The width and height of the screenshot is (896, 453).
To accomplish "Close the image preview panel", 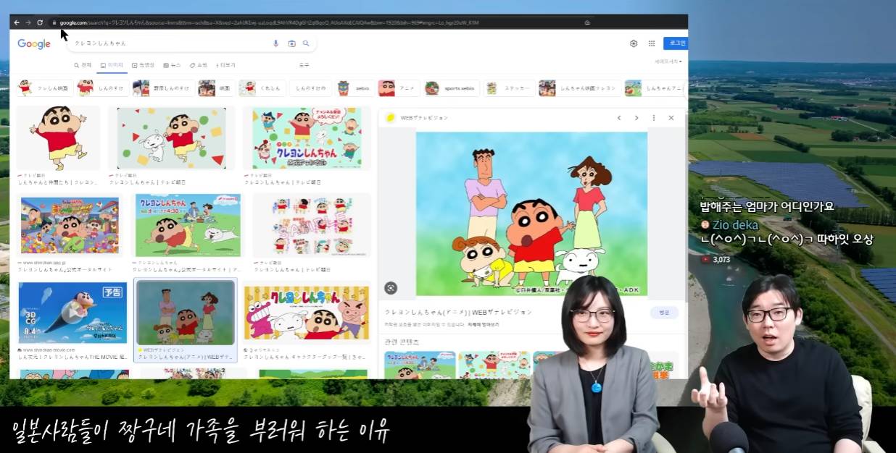I will coord(671,118).
